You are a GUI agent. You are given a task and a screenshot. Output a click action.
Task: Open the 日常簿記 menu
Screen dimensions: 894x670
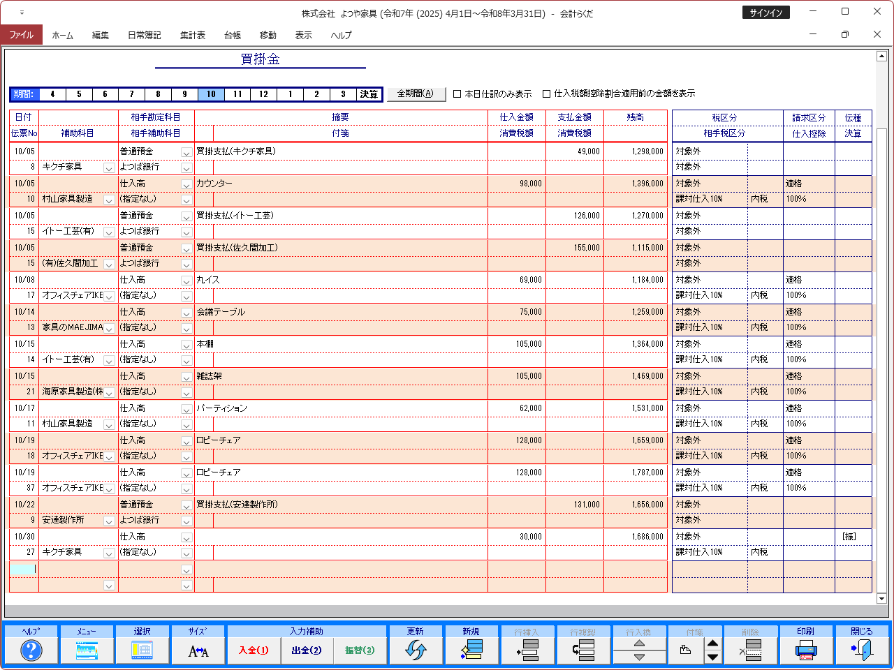coord(144,35)
